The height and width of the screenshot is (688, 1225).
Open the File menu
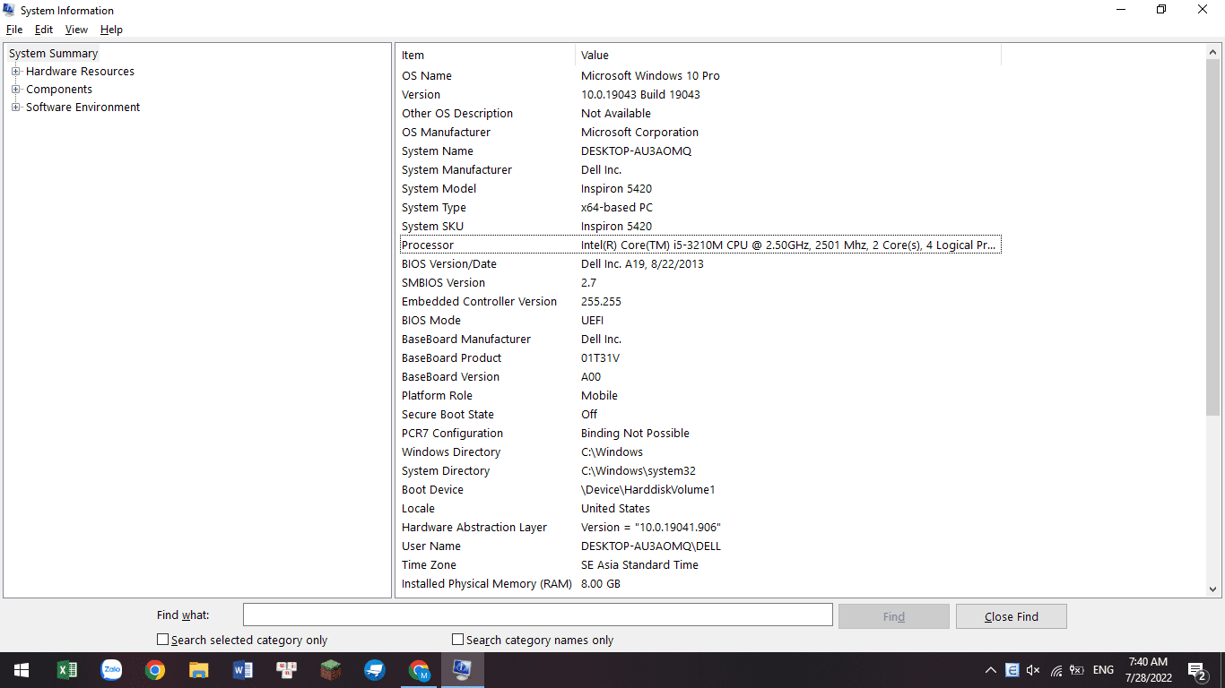click(14, 30)
